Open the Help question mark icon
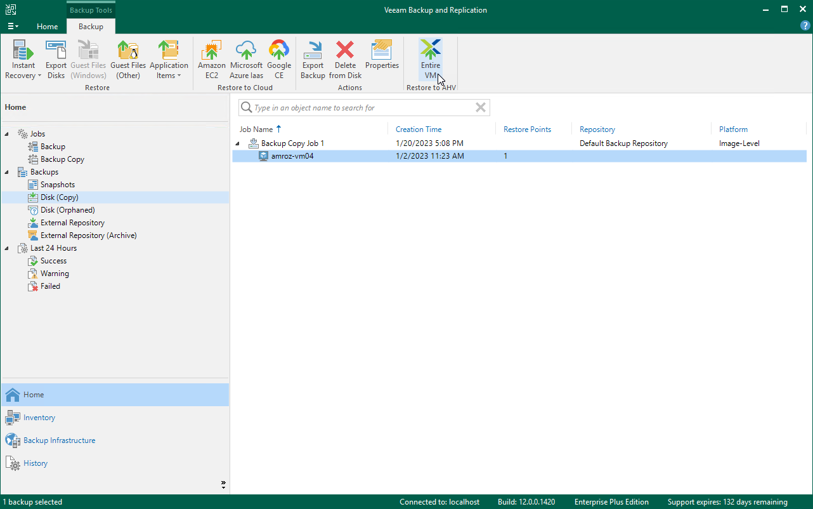 point(805,26)
